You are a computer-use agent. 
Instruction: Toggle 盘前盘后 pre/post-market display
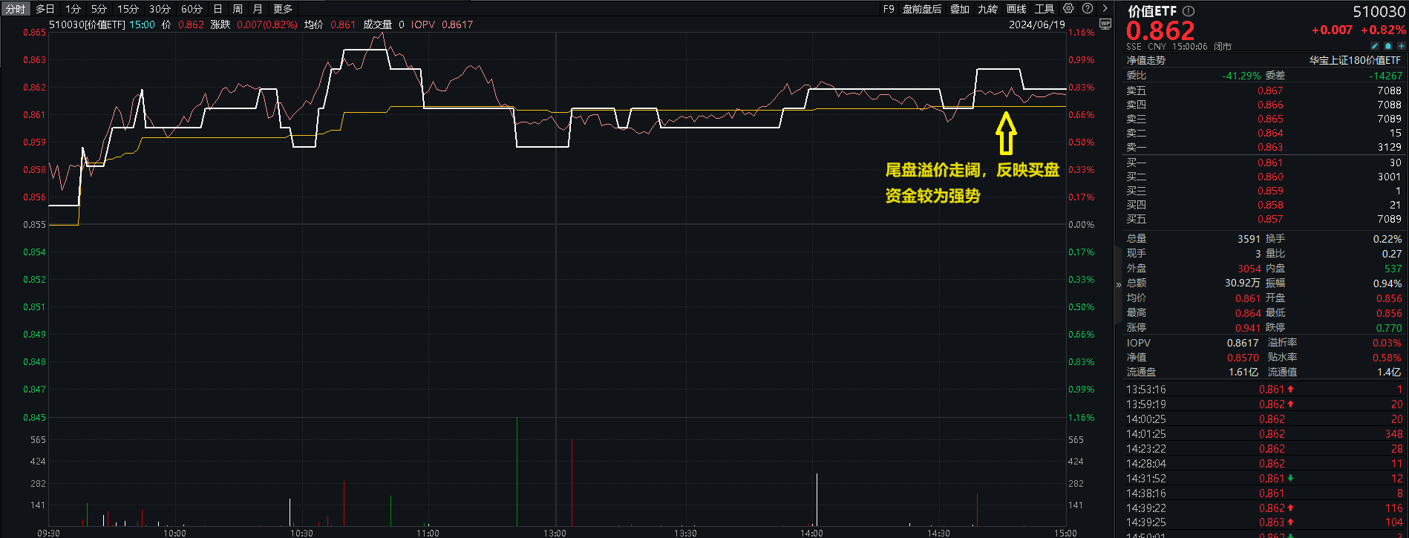[x=922, y=9]
